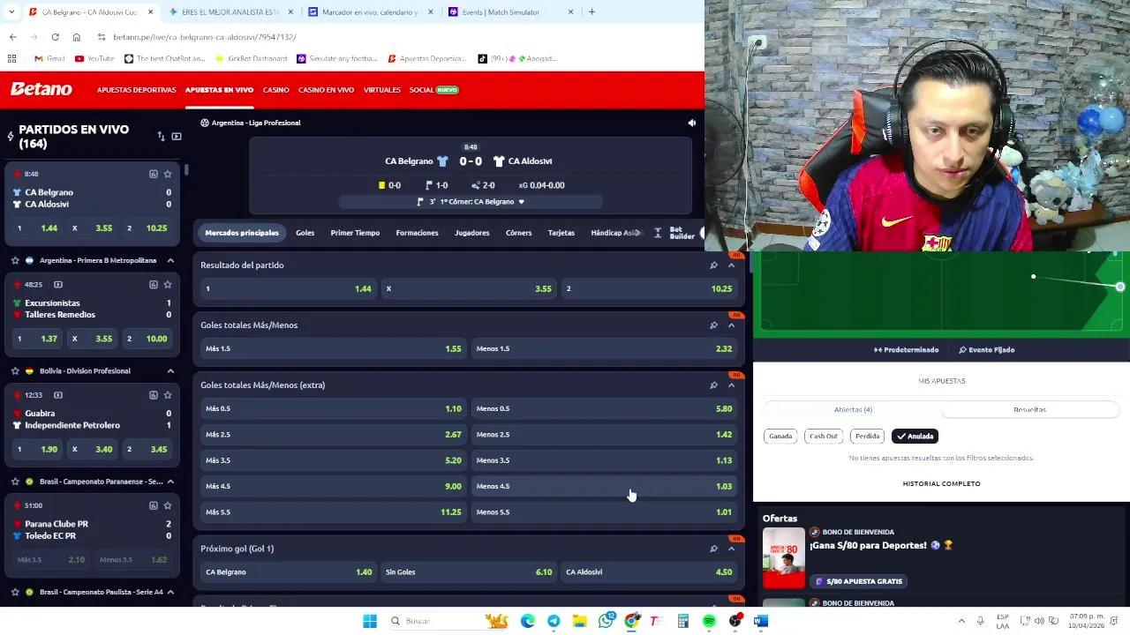Screen dimensions: 1130x635
Task: Open live streaming filter icon beside sort
Action: pos(177,136)
